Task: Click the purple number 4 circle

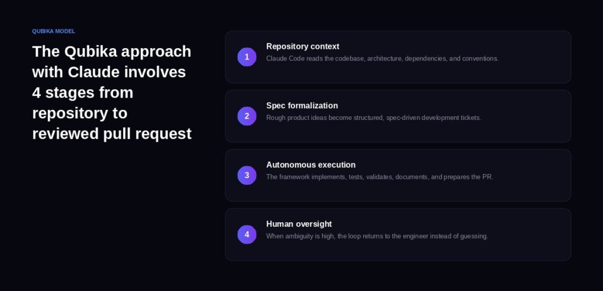Action: click(x=247, y=235)
